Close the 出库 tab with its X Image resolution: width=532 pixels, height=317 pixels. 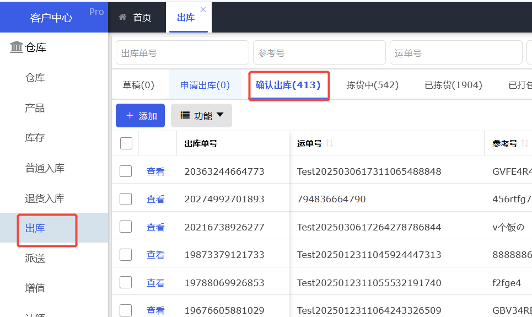click(203, 9)
